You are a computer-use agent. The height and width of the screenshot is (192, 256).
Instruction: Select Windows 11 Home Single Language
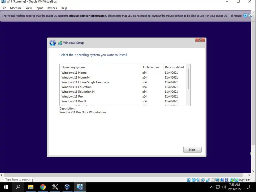point(123,82)
